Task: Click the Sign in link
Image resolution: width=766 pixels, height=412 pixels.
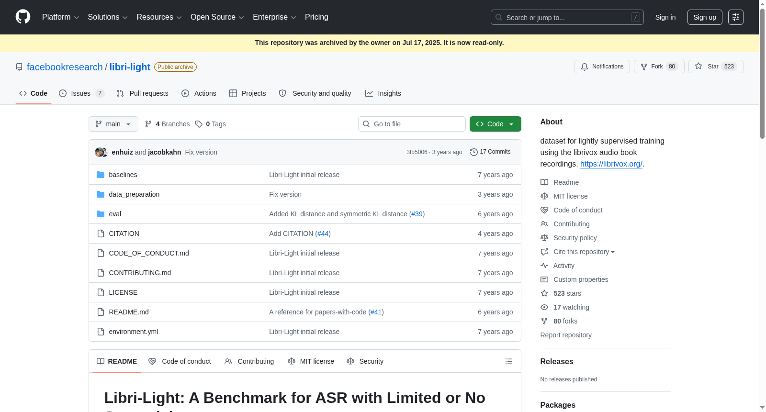Action: (665, 17)
